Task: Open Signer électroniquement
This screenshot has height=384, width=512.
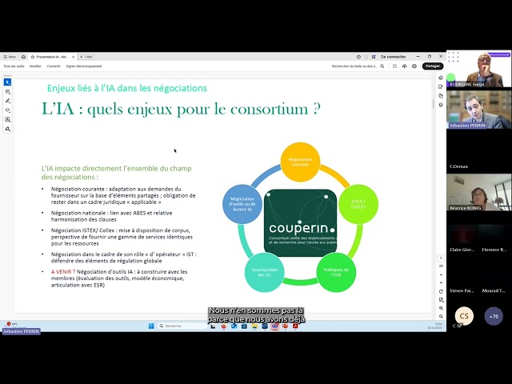Action: tap(84, 66)
